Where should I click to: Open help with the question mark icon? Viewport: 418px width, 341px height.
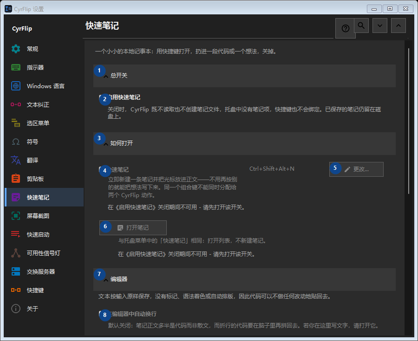coord(345,28)
